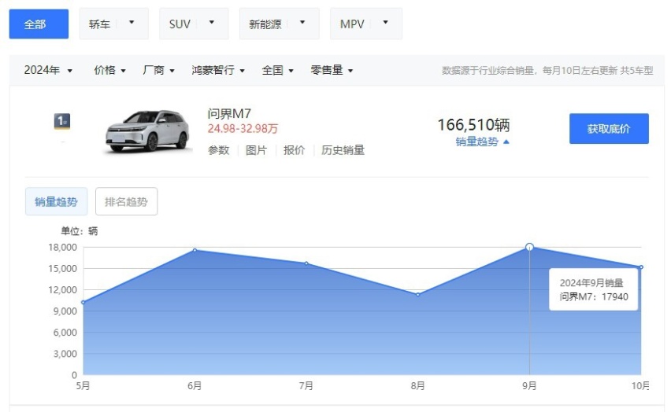Viewport: 671px width, 412px height.
Task: Select the 全部 category button
Action: tap(39, 24)
